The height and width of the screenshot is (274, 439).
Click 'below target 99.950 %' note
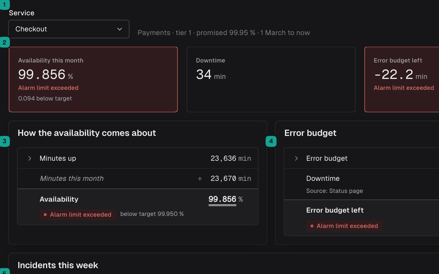152,214
